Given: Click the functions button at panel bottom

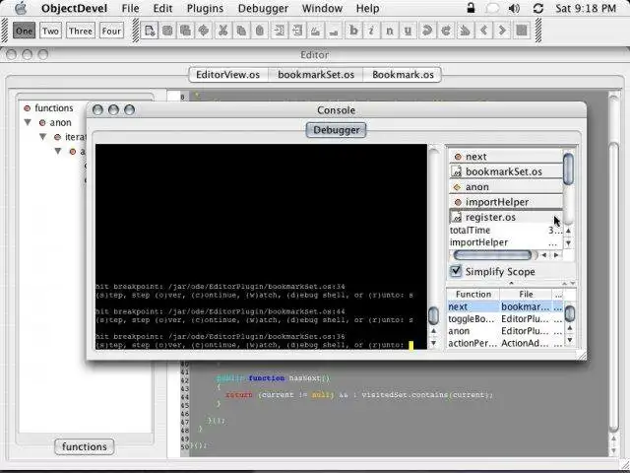Looking at the screenshot, I should 85,446.
